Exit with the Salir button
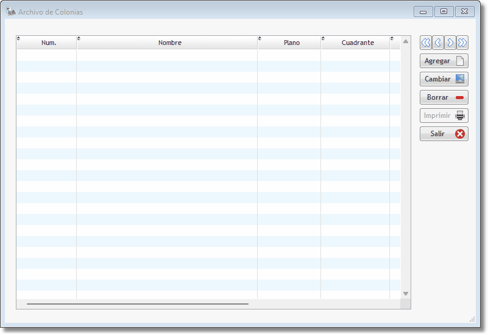The width and height of the screenshot is (488, 335). (x=444, y=134)
